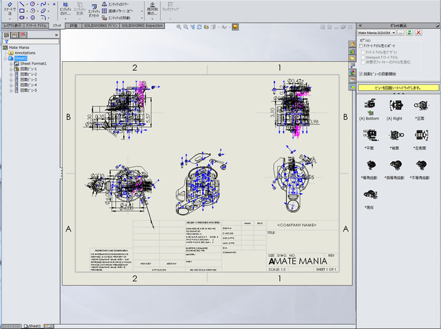Expand the Sheet Format1 tree node
The image size is (441, 329).
click(x=10, y=64)
